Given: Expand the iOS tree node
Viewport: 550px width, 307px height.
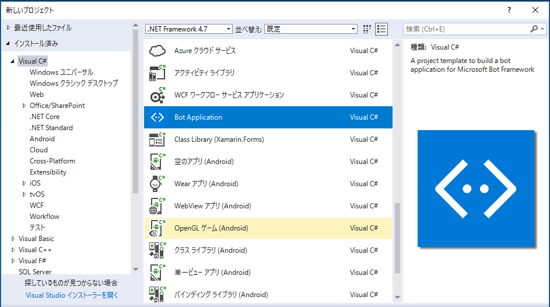Looking at the screenshot, I should [24, 183].
